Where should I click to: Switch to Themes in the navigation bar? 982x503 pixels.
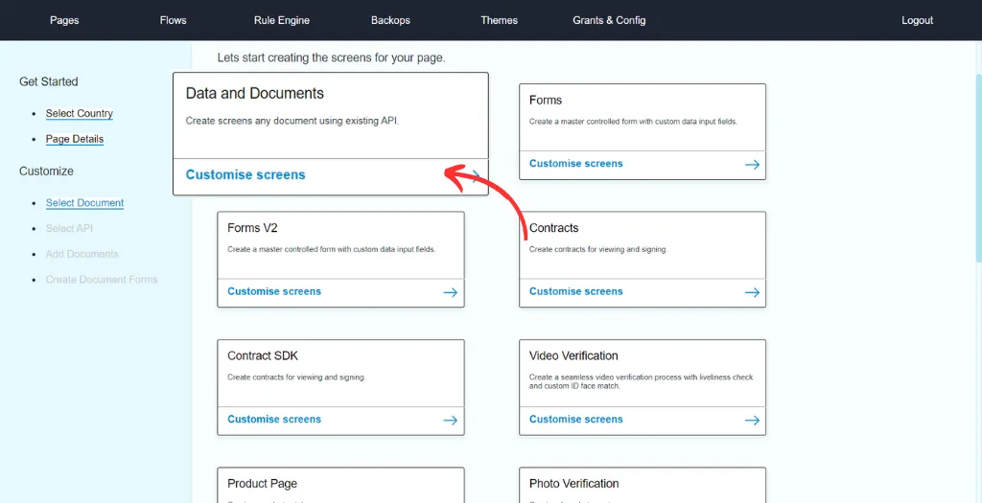499,20
